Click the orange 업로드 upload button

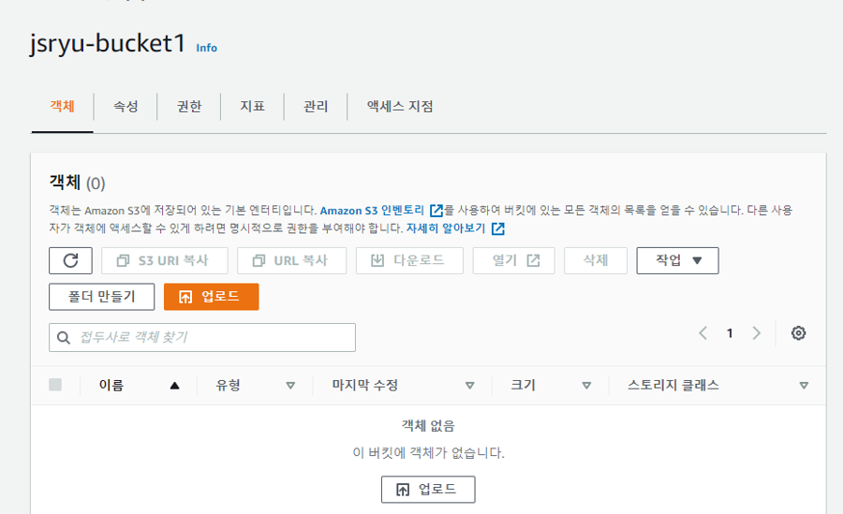211,297
